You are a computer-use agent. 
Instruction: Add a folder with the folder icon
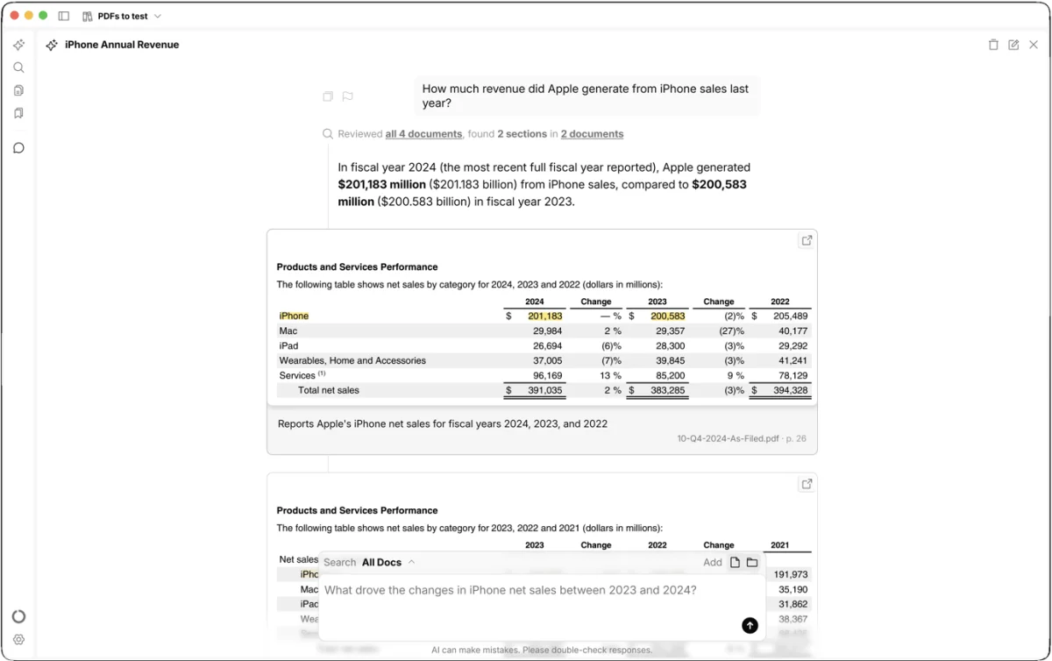tap(752, 563)
